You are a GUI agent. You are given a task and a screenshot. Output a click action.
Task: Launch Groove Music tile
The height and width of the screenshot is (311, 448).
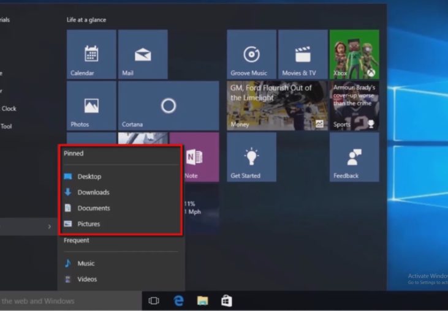(x=252, y=54)
